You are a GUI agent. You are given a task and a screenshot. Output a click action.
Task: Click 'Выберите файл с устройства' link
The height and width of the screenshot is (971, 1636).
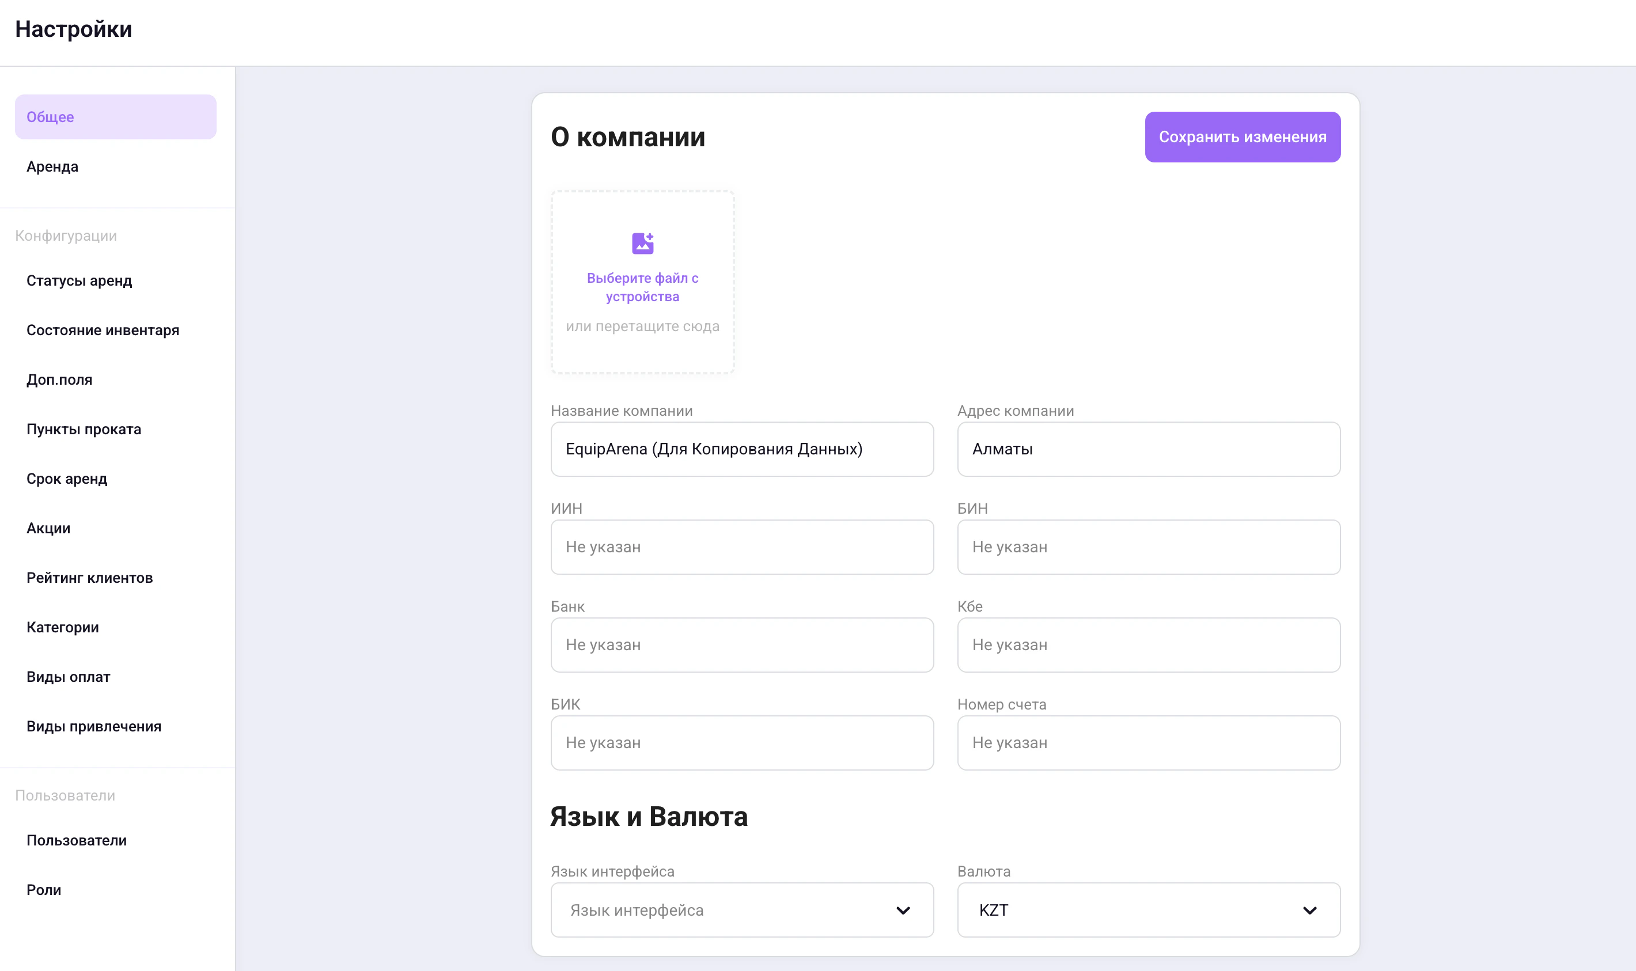pos(642,287)
